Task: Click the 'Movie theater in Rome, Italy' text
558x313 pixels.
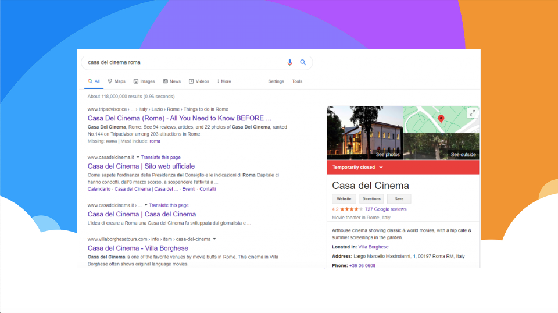Action: click(361, 218)
